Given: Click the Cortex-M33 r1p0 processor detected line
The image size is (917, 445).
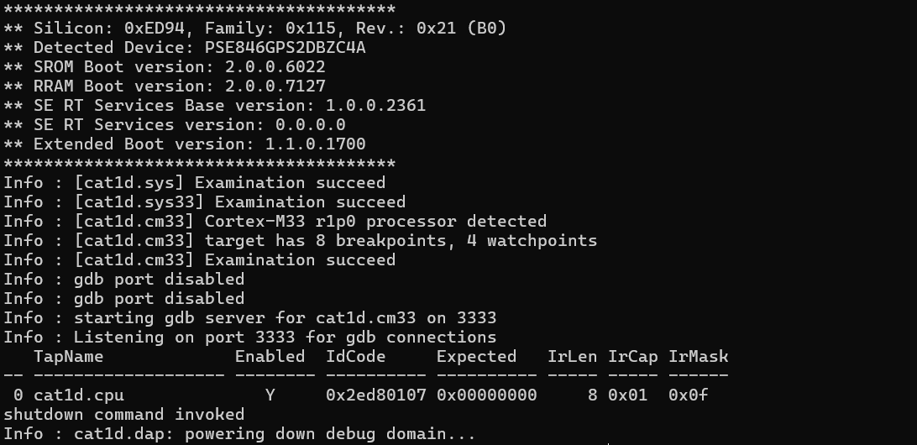Looking at the screenshot, I should click(275, 222).
